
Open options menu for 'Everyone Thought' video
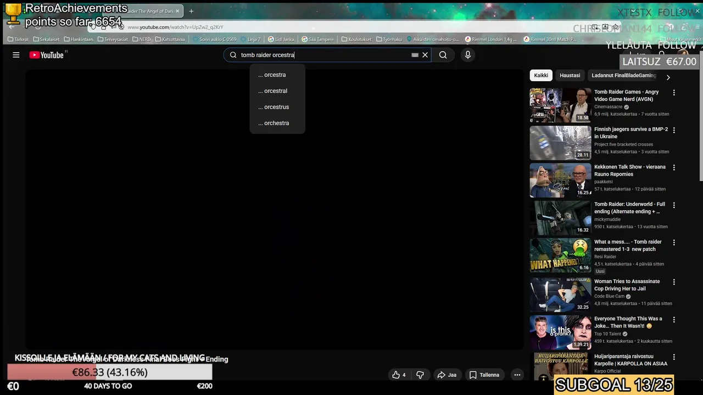(674, 319)
